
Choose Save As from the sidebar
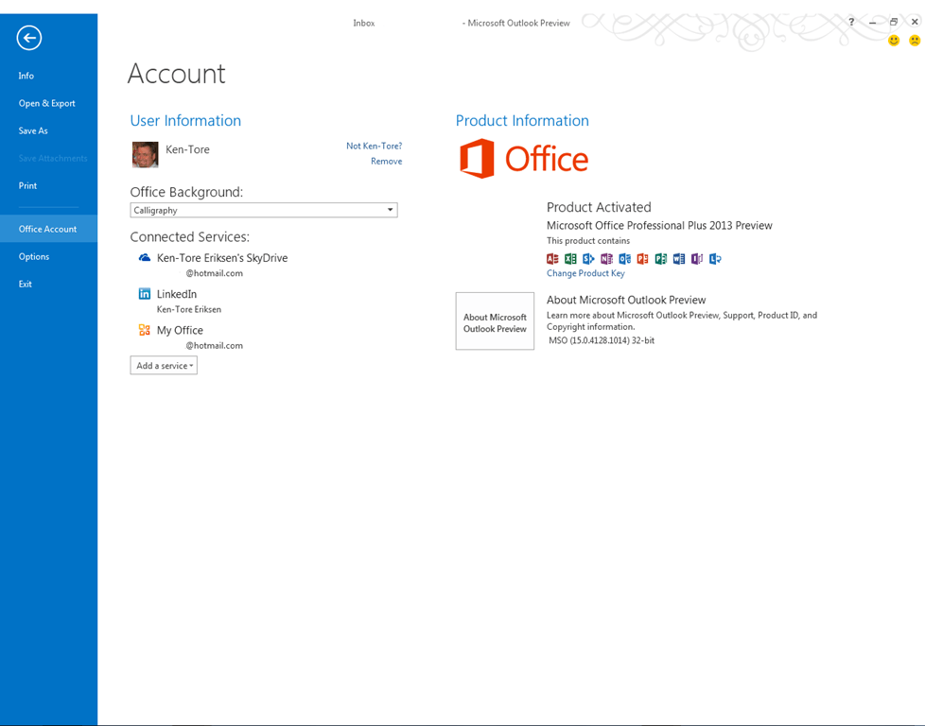[33, 131]
